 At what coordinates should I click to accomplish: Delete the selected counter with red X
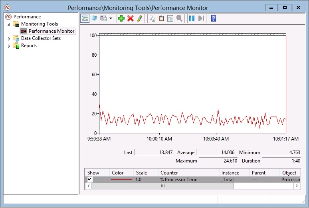pyautogui.click(x=131, y=18)
